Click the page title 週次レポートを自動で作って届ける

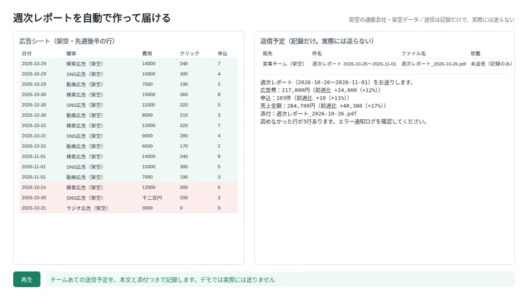92,18
